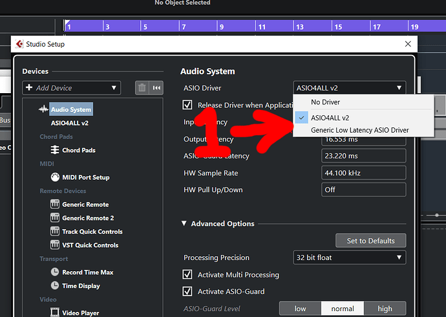
Task: Click the Remote Devices category label
Action: (63, 191)
